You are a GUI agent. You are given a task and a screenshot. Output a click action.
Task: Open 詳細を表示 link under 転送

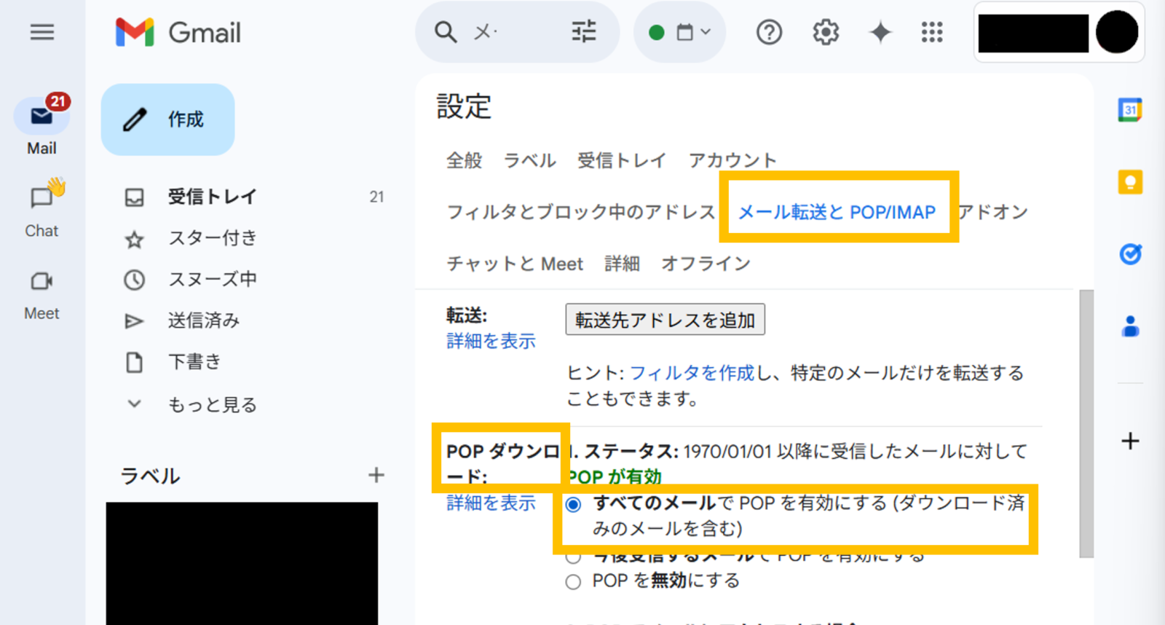491,341
